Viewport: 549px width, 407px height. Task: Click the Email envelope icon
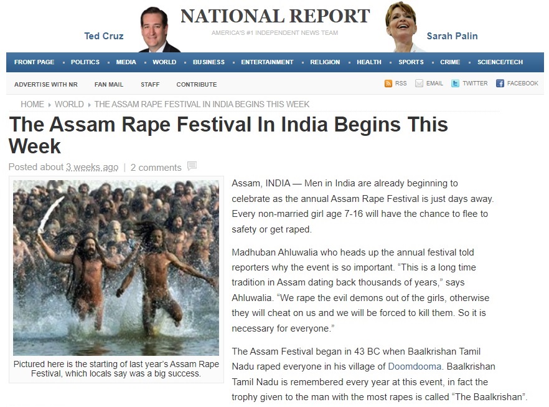(419, 84)
